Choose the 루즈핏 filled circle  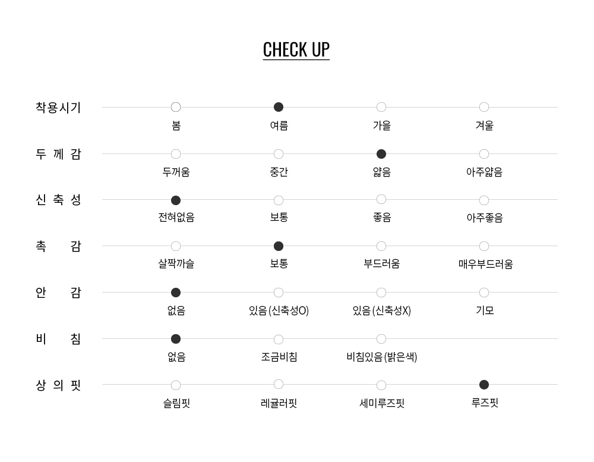[484, 385]
